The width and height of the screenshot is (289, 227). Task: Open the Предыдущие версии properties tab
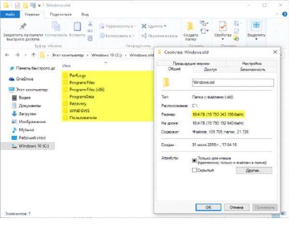click(191, 64)
